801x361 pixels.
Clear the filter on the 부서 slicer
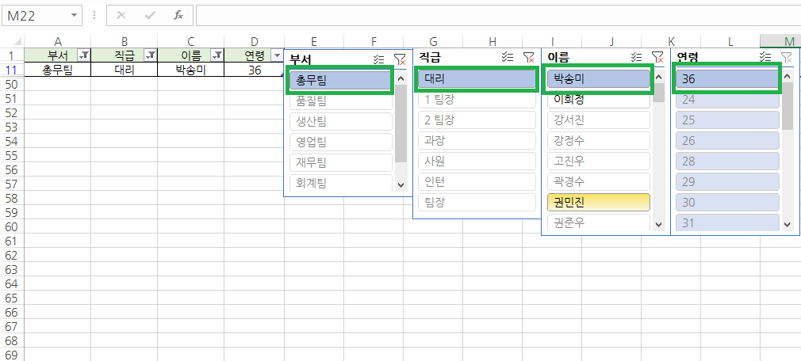coord(400,58)
